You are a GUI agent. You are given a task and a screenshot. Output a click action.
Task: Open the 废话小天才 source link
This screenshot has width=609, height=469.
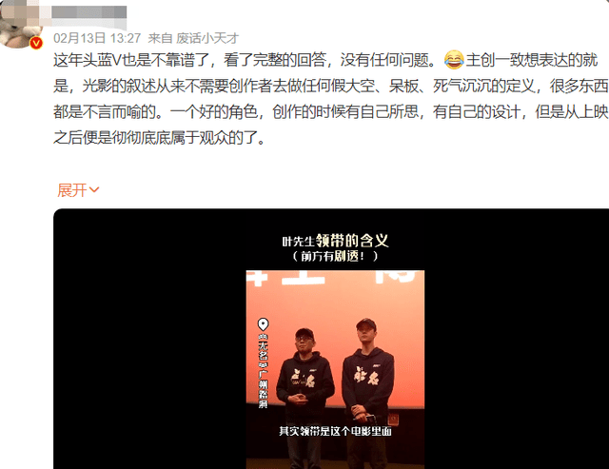[207, 38]
